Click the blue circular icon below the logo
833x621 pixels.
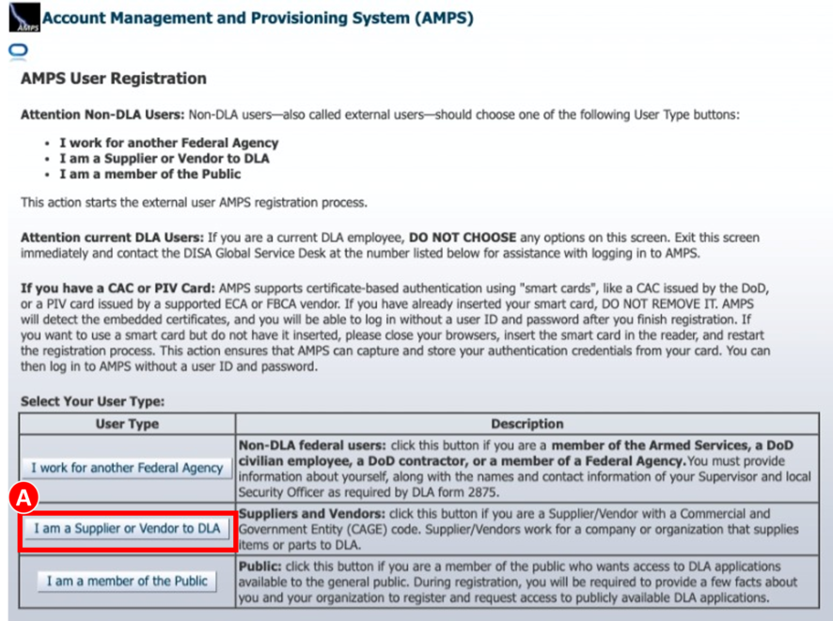(16, 52)
